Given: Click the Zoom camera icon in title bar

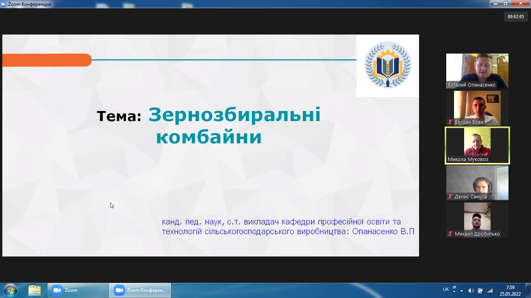Looking at the screenshot, I should (x=3, y=4).
